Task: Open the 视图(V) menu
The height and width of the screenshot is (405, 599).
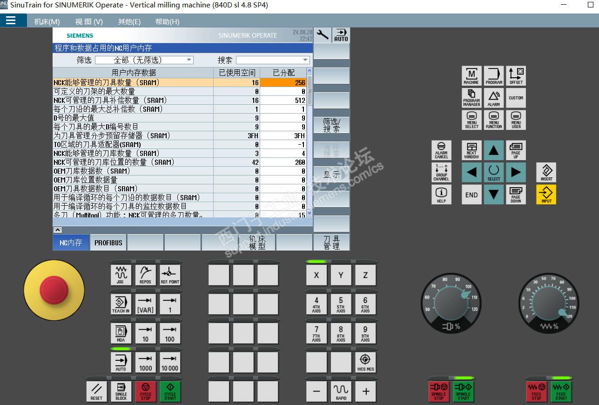Action: tap(89, 21)
